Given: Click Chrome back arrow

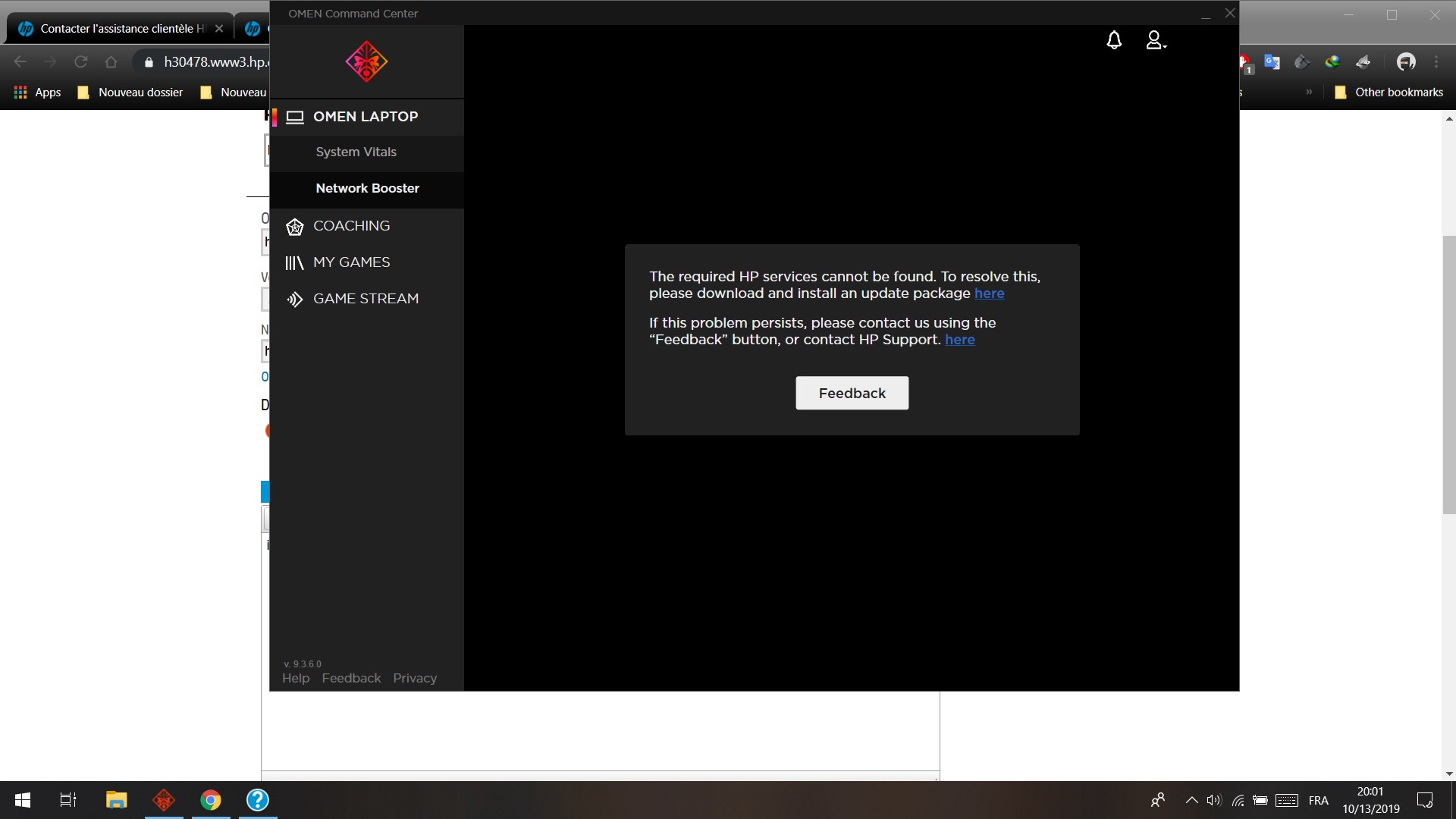Looking at the screenshot, I should [20, 62].
